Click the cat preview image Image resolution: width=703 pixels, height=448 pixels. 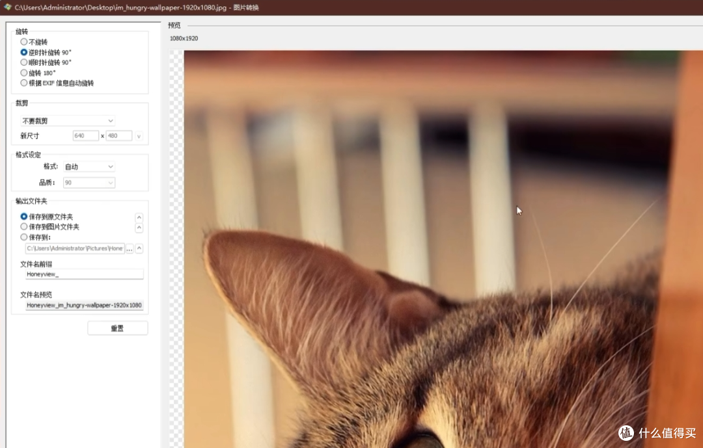[443, 249]
